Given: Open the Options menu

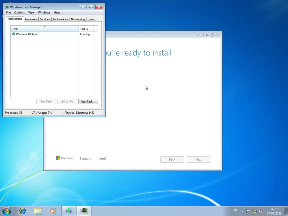Looking at the screenshot, I should click(19, 12).
